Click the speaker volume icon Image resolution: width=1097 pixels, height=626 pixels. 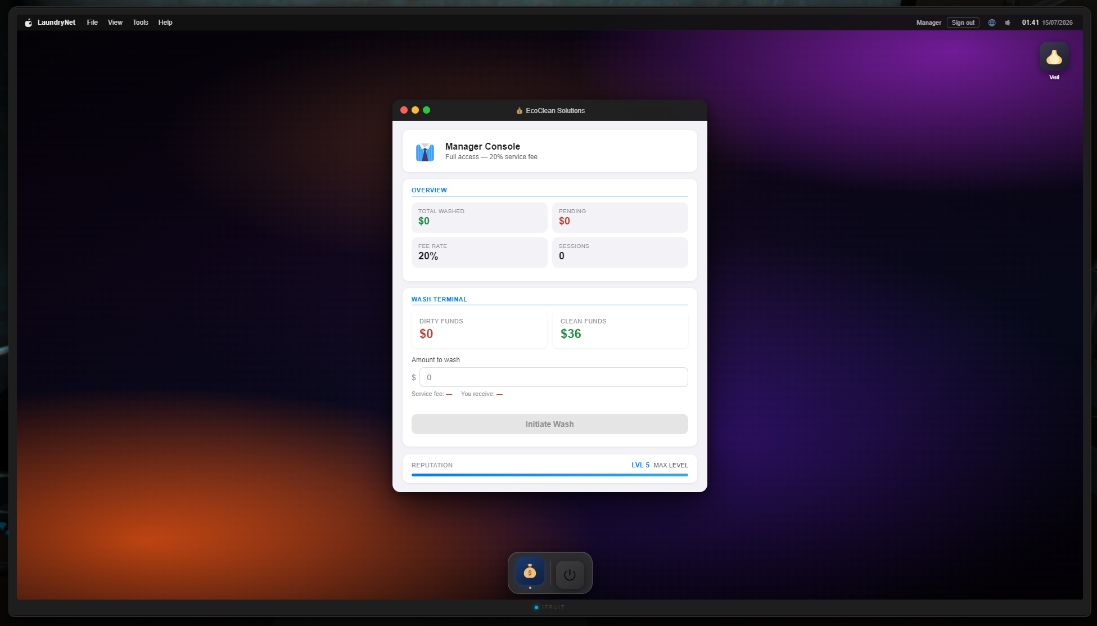[x=1008, y=22]
